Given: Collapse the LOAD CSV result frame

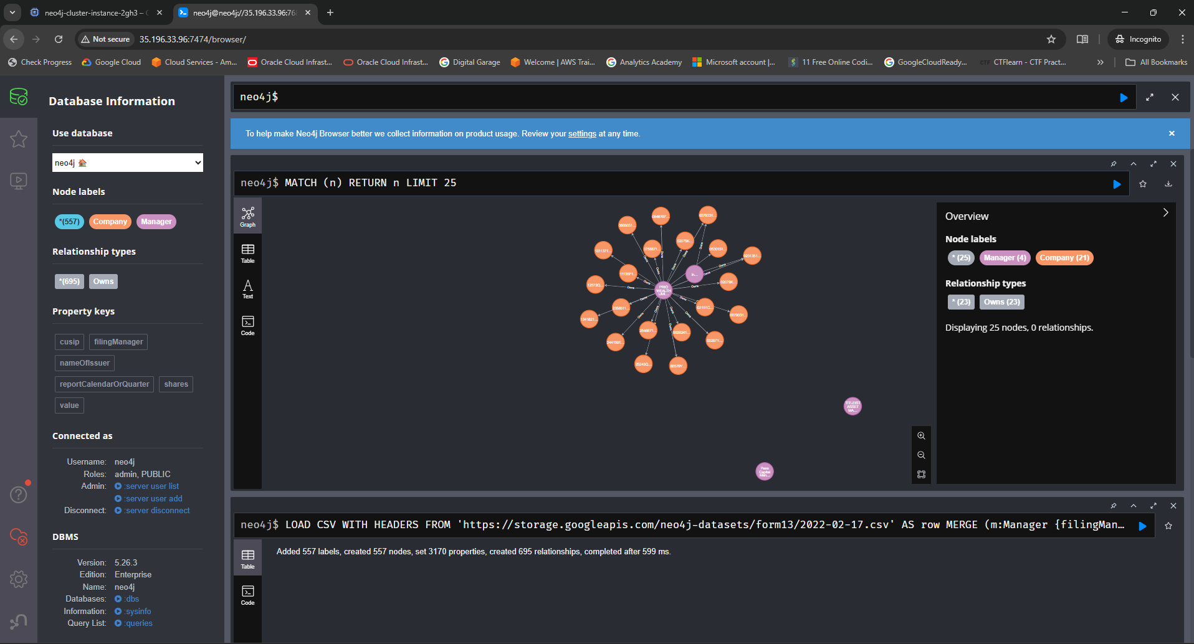Looking at the screenshot, I should 1134,506.
